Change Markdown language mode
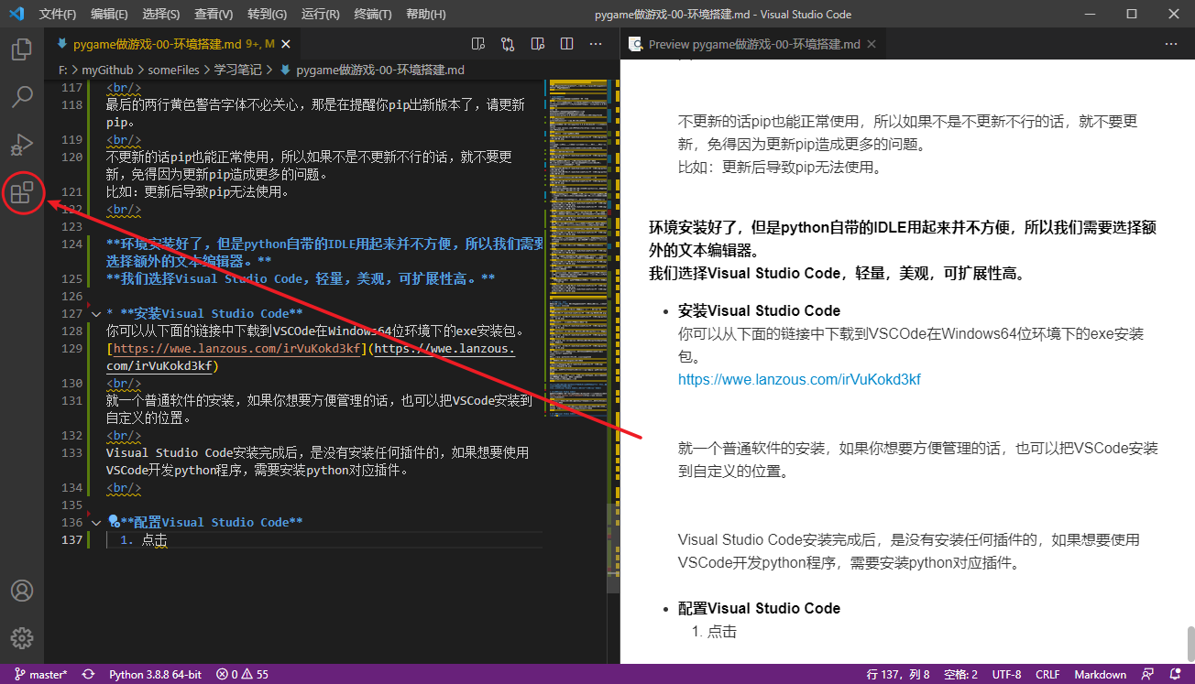 (1100, 675)
